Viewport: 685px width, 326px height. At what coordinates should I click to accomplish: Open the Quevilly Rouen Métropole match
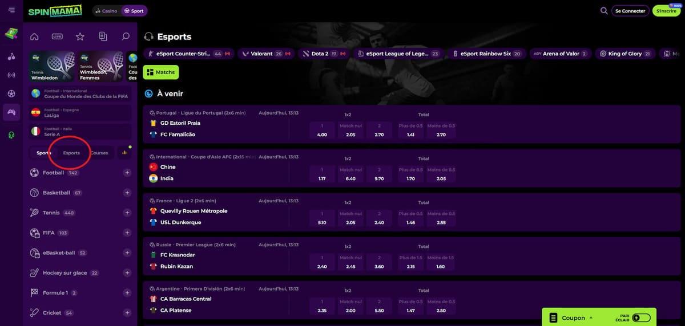[194, 211]
